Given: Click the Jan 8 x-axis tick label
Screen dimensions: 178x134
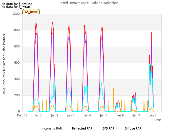Looking at the screenshot, I should coord(153,115).
